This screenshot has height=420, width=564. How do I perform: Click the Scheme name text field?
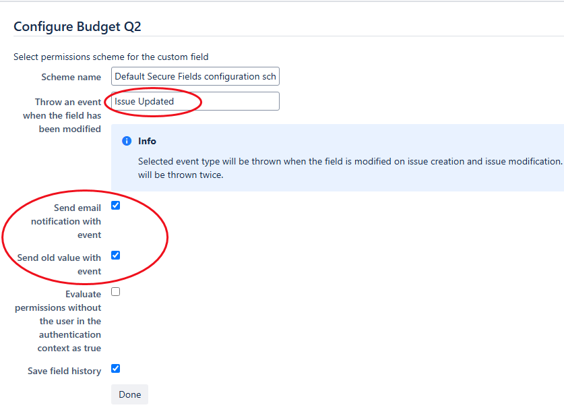tap(195, 77)
